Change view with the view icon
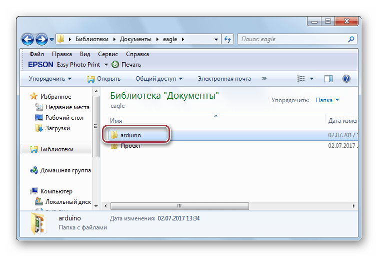This screenshot has height=257, width=378. pos(301,79)
